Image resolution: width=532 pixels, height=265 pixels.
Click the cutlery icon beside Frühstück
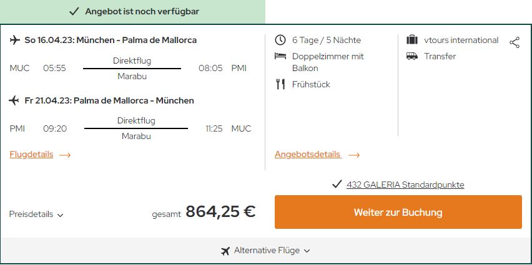(280, 84)
